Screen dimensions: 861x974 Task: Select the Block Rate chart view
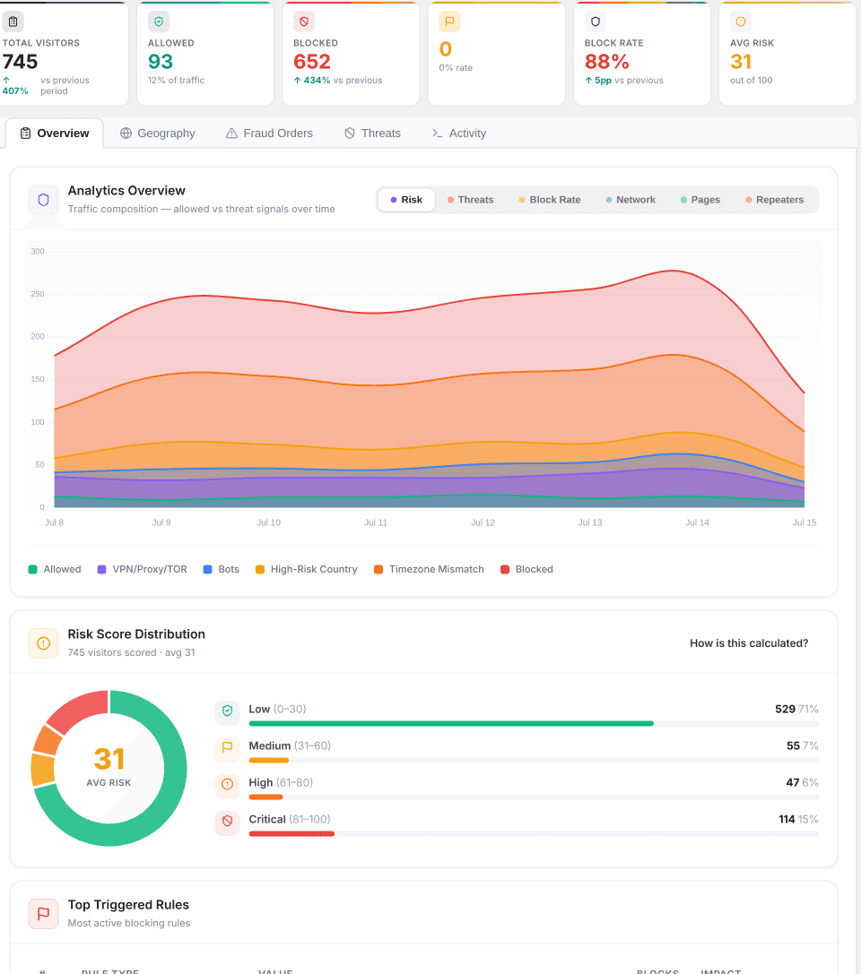pos(550,200)
